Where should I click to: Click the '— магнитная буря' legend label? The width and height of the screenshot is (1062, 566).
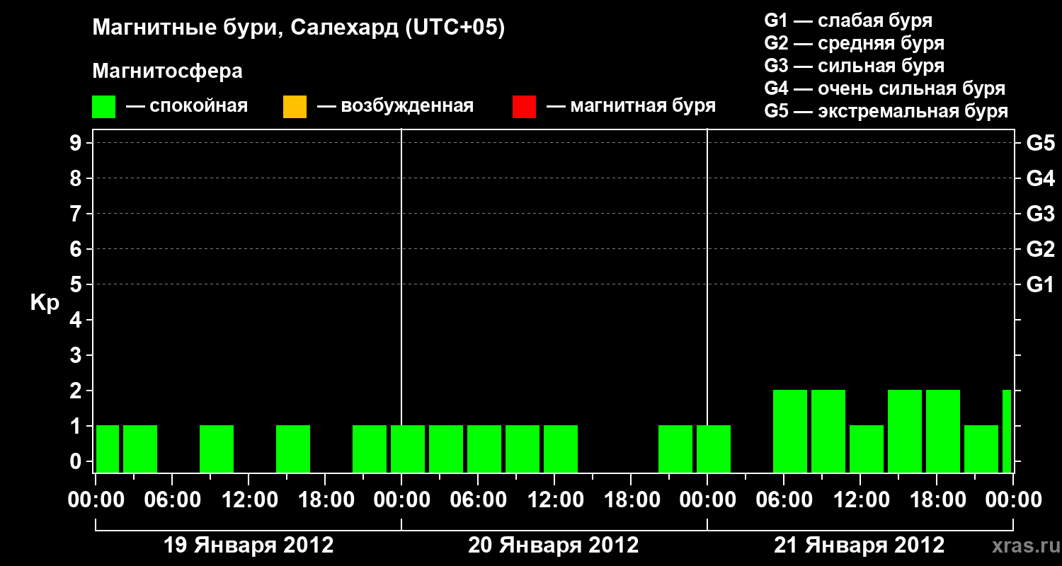[x=632, y=107]
